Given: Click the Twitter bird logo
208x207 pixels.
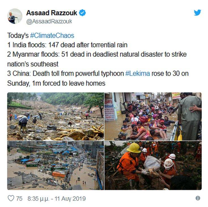Looking at the screenshot, I should tap(198, 13).
